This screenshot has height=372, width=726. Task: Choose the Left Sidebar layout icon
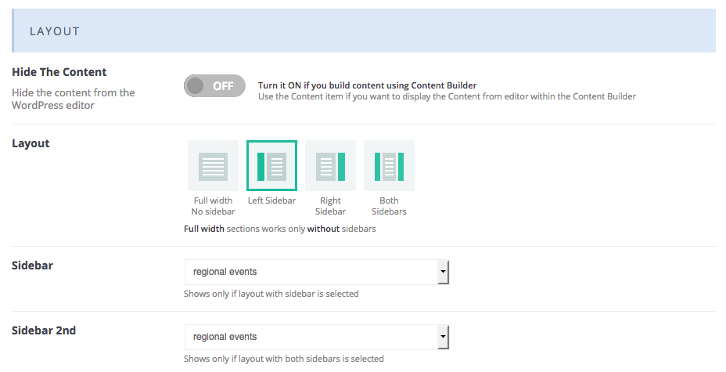pos(271,166)
